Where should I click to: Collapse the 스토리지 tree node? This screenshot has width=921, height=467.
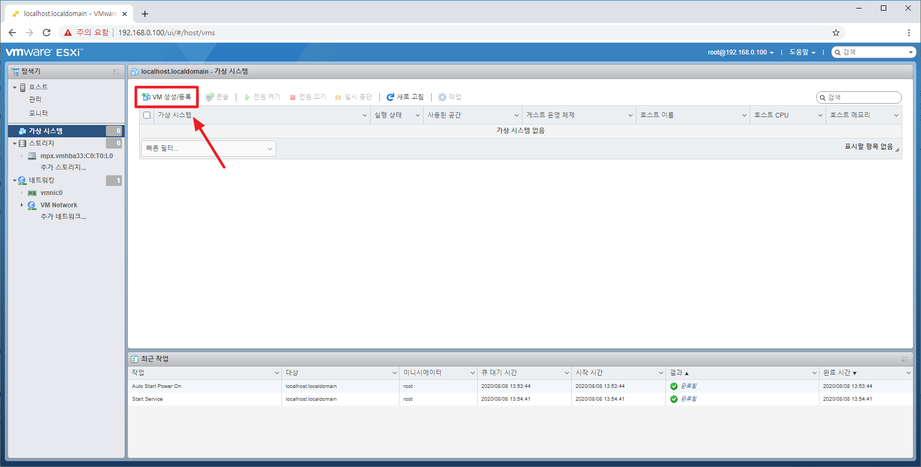click(15, 143)
